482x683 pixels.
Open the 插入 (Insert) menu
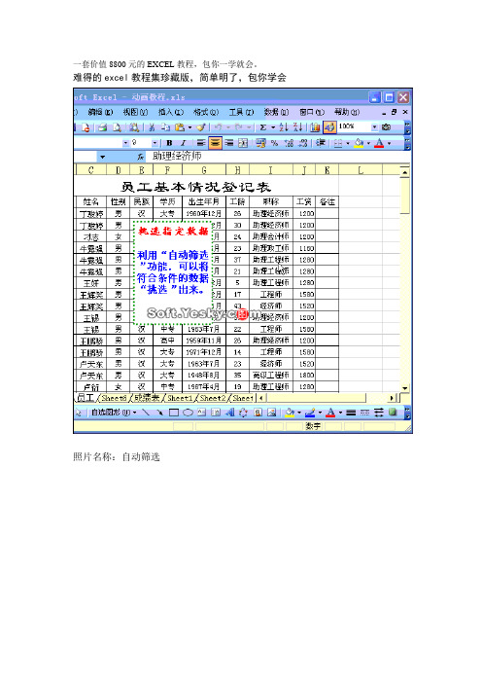coord(170,113)
